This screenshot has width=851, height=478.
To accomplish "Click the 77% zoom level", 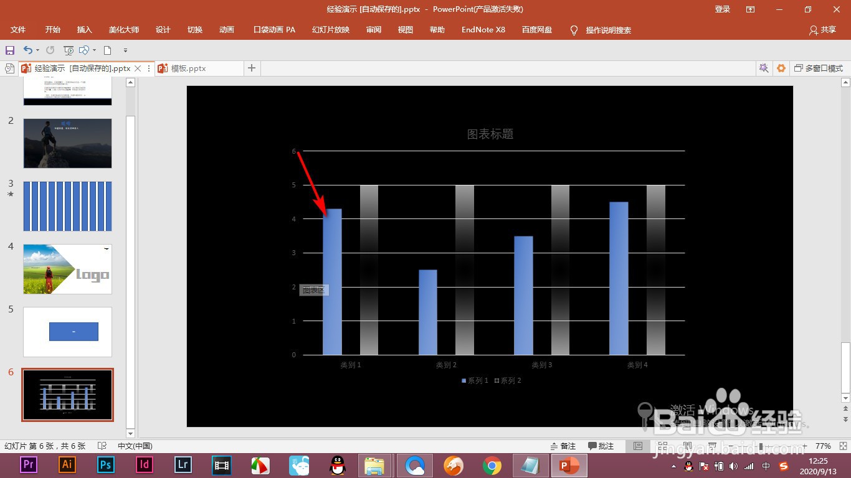I will (x=823, y=446).
